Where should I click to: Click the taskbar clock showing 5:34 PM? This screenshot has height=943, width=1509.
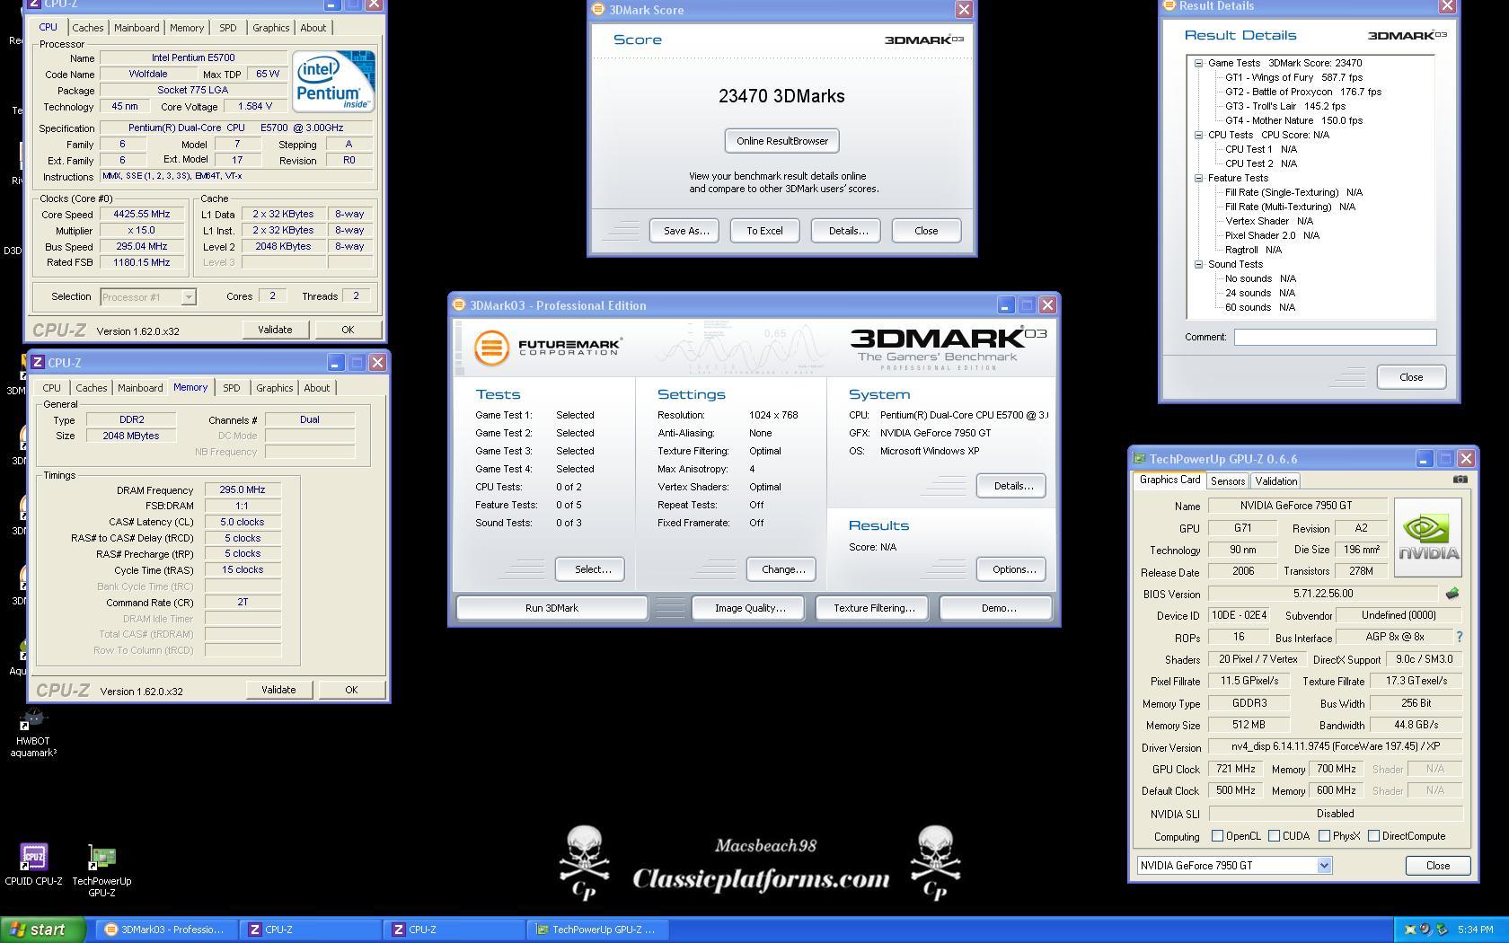[x=1475, y=930]
